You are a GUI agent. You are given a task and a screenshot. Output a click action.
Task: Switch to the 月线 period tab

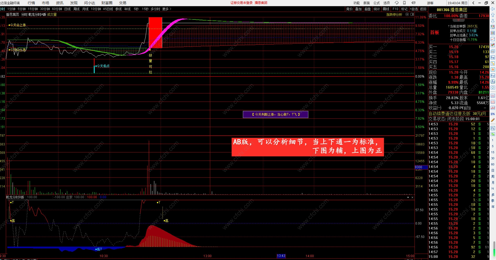pos(85,9)
